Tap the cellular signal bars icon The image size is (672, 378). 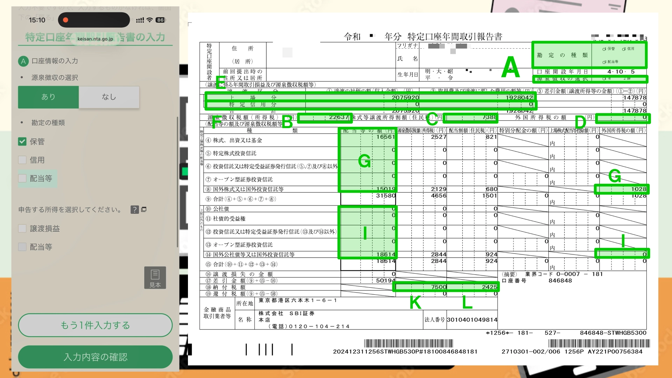pos(140,20)
